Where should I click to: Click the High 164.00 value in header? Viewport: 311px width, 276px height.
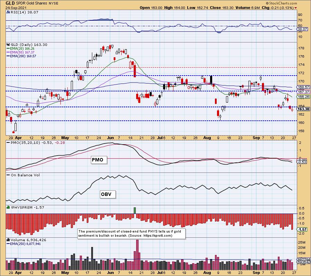coord(175,8)
